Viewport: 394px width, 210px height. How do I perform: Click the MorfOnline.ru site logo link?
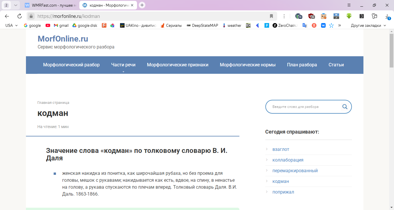click(63, 39)
